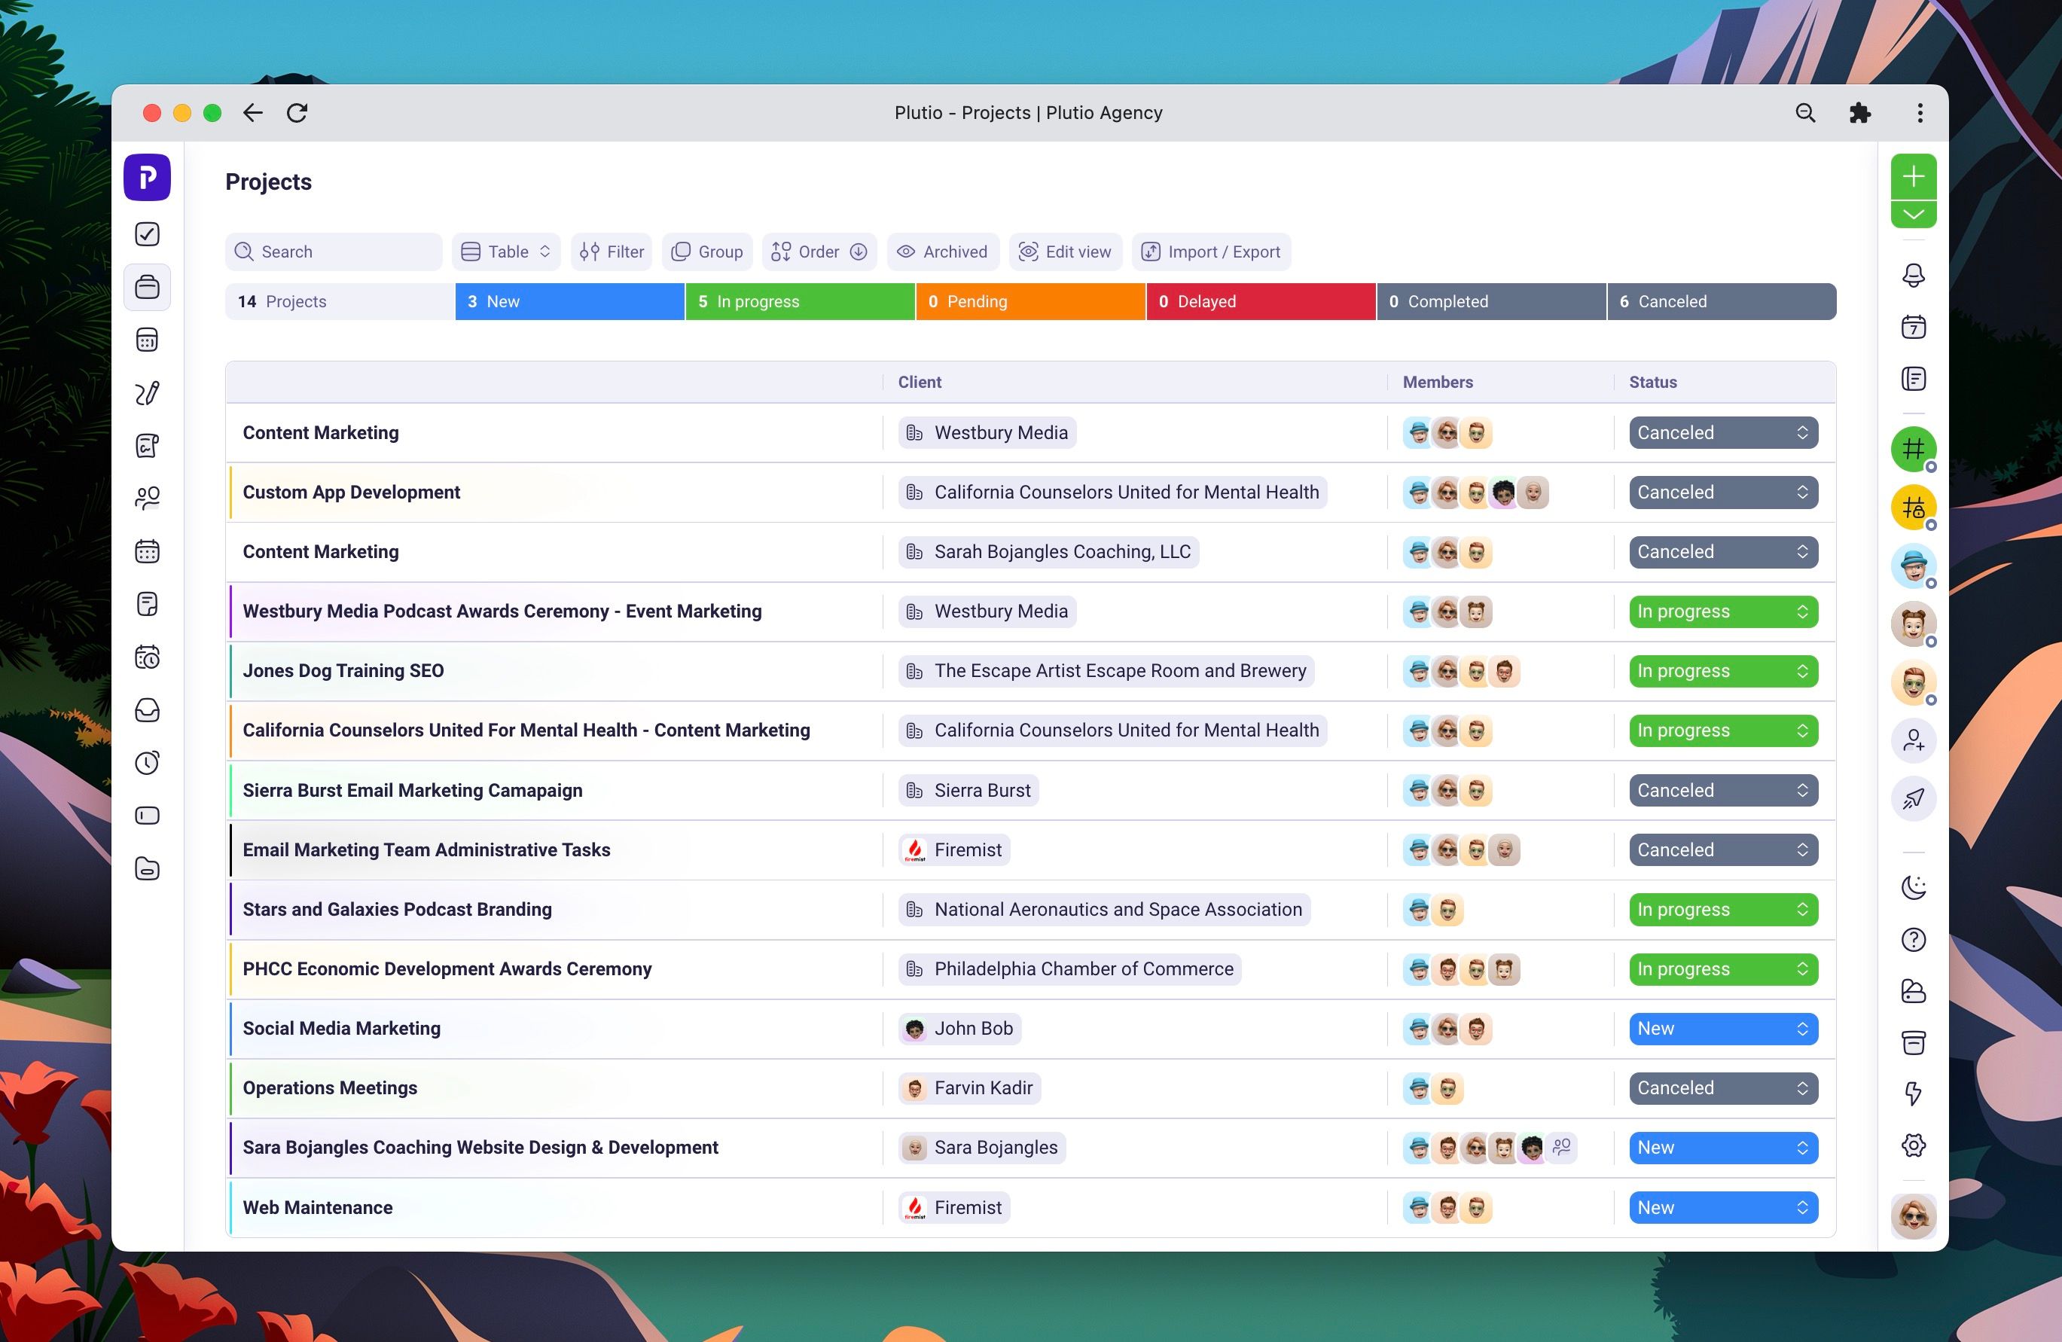
Task: Click the Import / Export button
Action: [x=1211, y=252]
